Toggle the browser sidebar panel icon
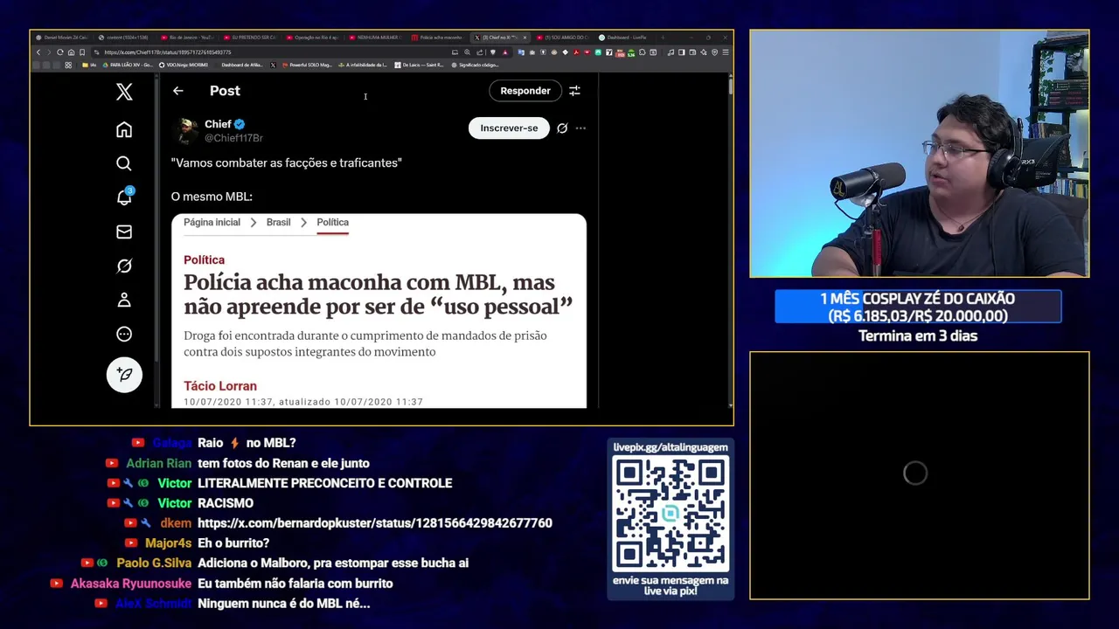Image resolution: width=1119 pixels, height=629 pixels. [681, 52]
